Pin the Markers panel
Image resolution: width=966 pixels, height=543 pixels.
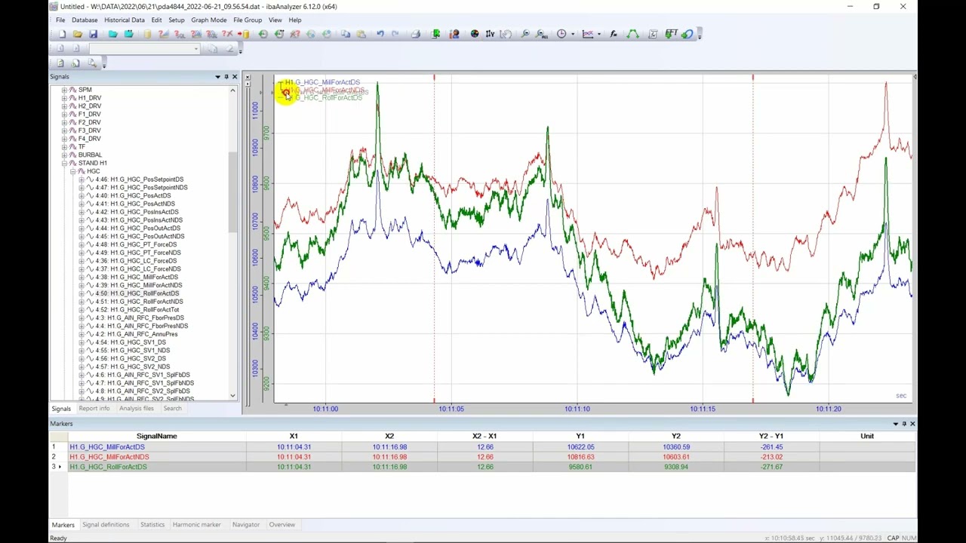point(904,424)
